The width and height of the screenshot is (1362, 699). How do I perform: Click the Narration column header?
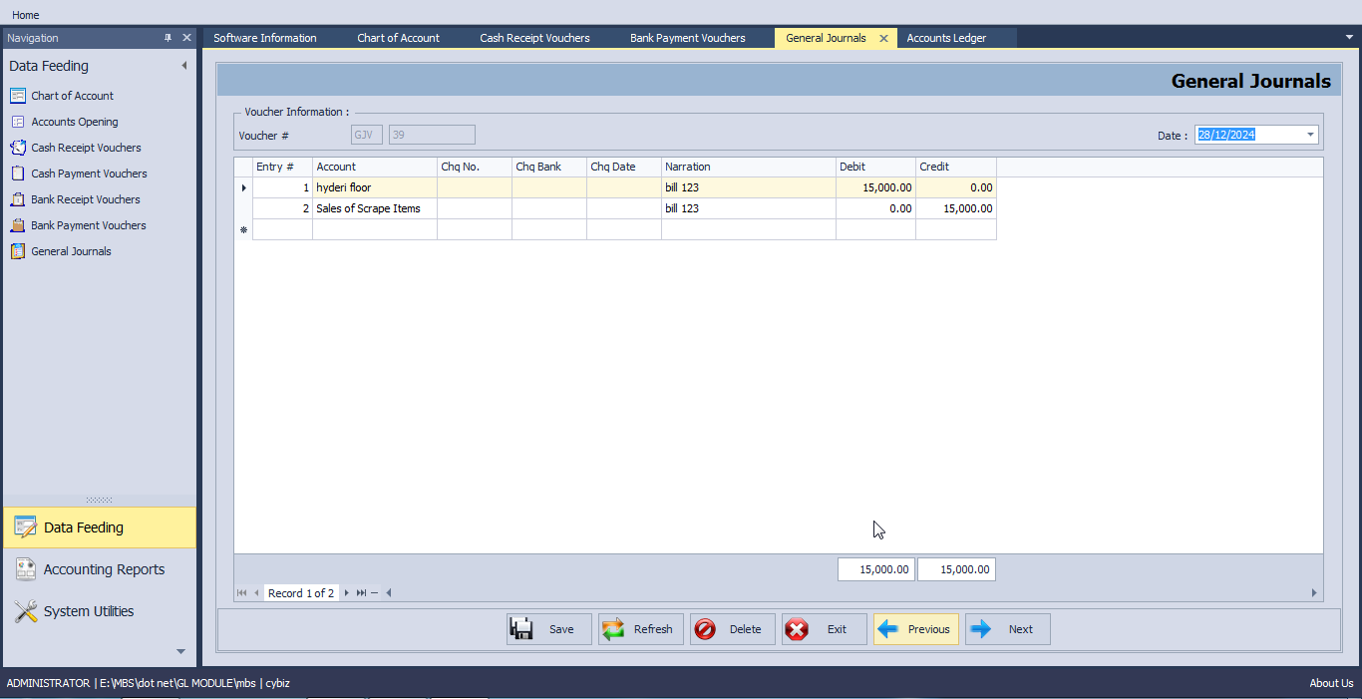pos(749,167)
